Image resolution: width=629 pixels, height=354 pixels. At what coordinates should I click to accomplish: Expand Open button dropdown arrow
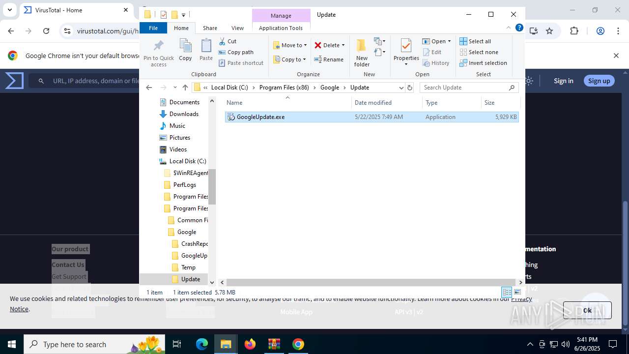[x=449, y=41]
